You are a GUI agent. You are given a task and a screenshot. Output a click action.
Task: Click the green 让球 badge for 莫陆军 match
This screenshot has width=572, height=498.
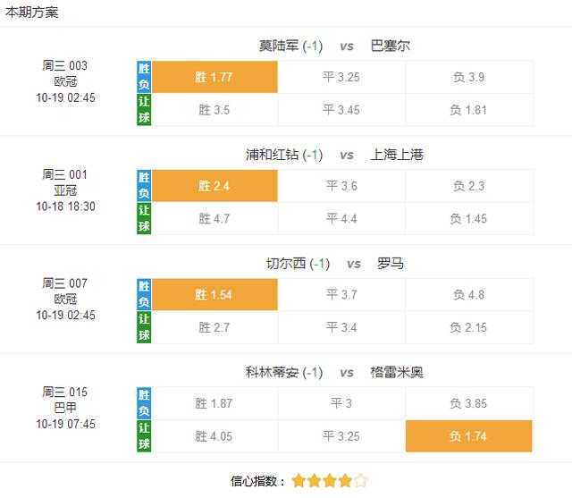pos(144,110)
